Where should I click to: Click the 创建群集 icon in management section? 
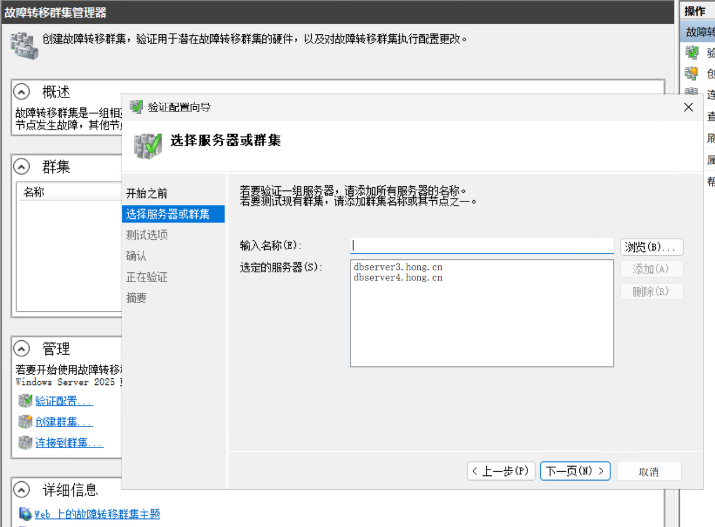coord(25,422)
